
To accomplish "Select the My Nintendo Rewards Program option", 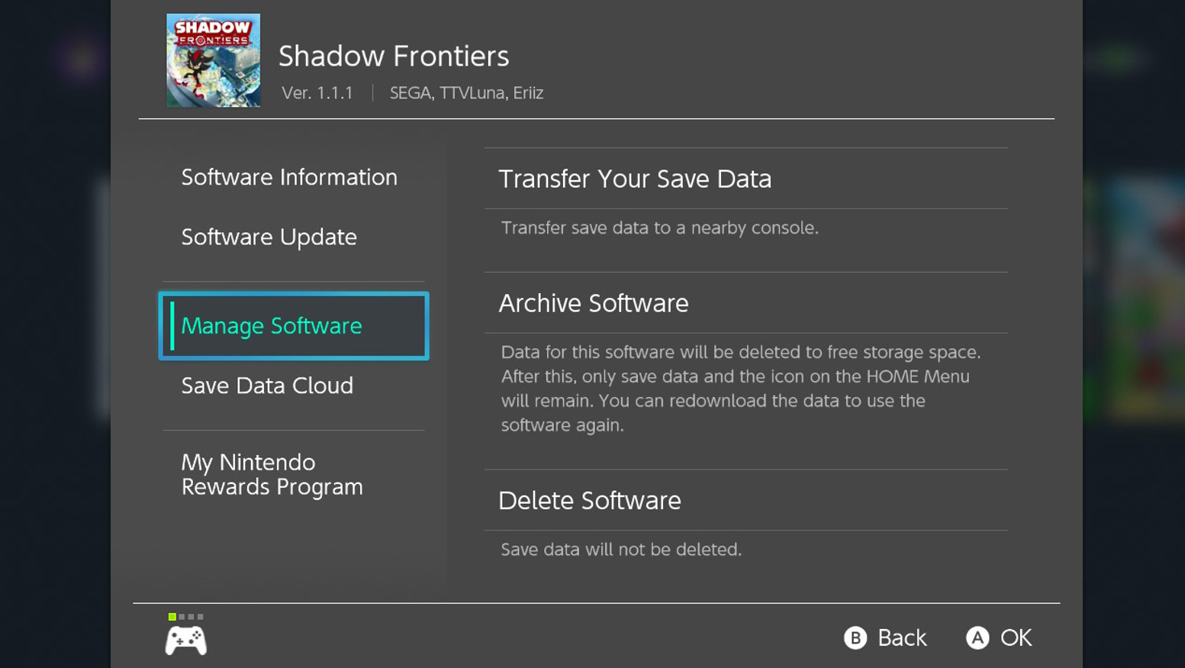I will [272, 473].
